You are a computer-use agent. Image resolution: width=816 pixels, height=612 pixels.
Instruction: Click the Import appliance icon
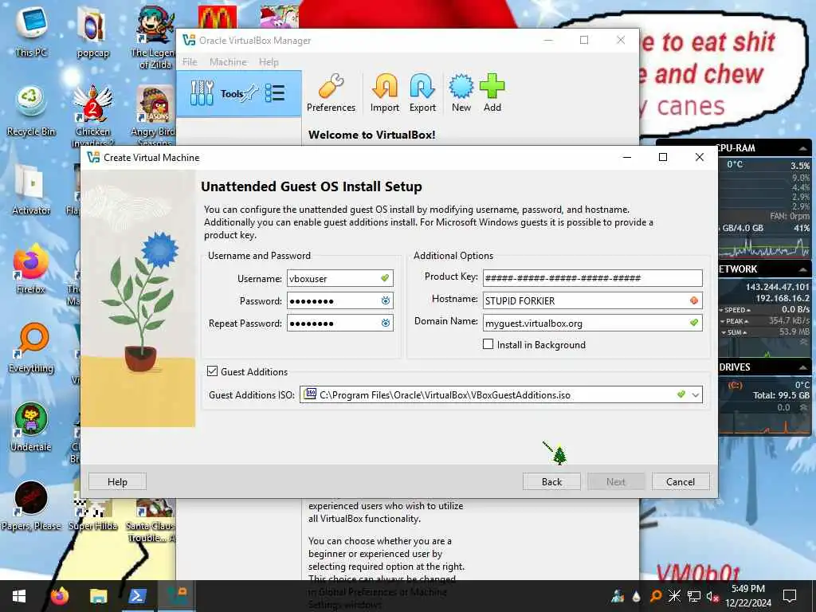385,92
